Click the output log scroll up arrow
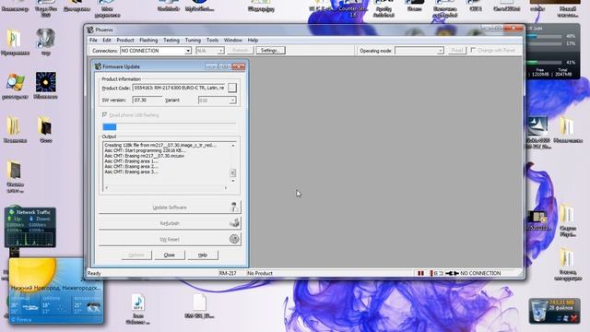 point(233,146)
